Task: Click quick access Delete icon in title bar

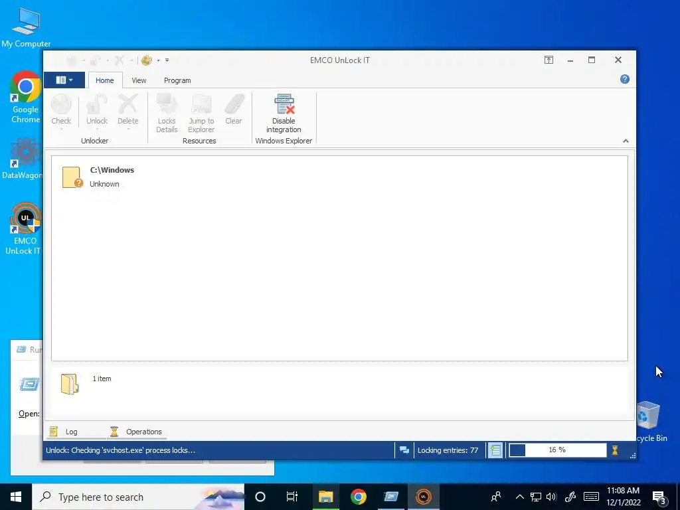Action: pos(120,60)
